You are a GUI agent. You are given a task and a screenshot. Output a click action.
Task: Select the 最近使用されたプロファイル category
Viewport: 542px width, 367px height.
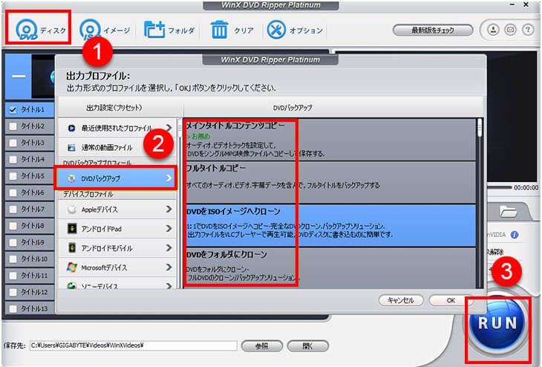(x=117, y=128)
